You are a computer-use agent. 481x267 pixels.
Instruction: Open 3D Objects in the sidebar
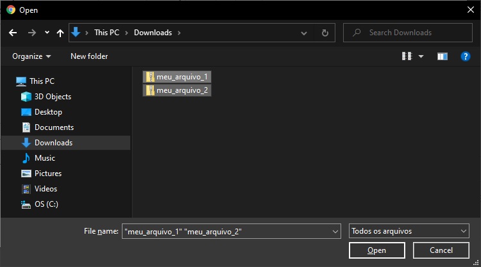pos(53,97)
